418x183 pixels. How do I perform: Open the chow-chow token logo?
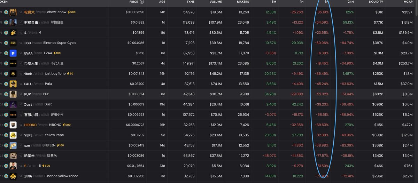point(13,12)
